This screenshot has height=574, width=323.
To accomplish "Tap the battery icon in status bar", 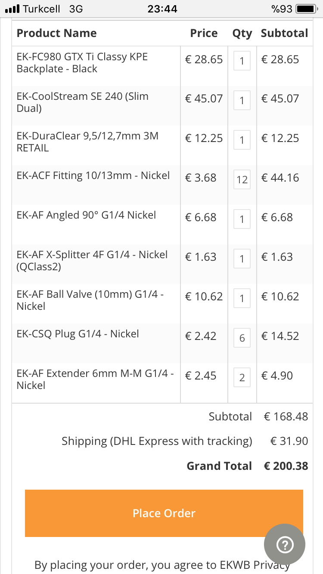I will pyautogui.click(x=307, y=9).
